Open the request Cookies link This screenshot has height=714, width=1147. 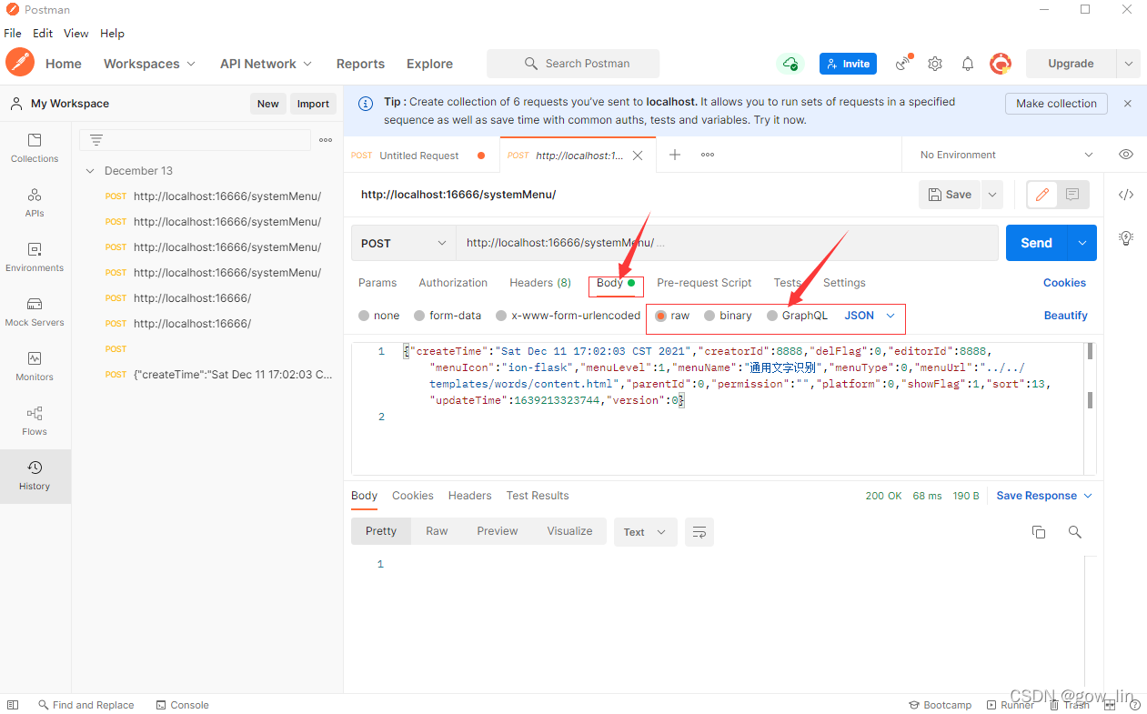click(1065, 283)
